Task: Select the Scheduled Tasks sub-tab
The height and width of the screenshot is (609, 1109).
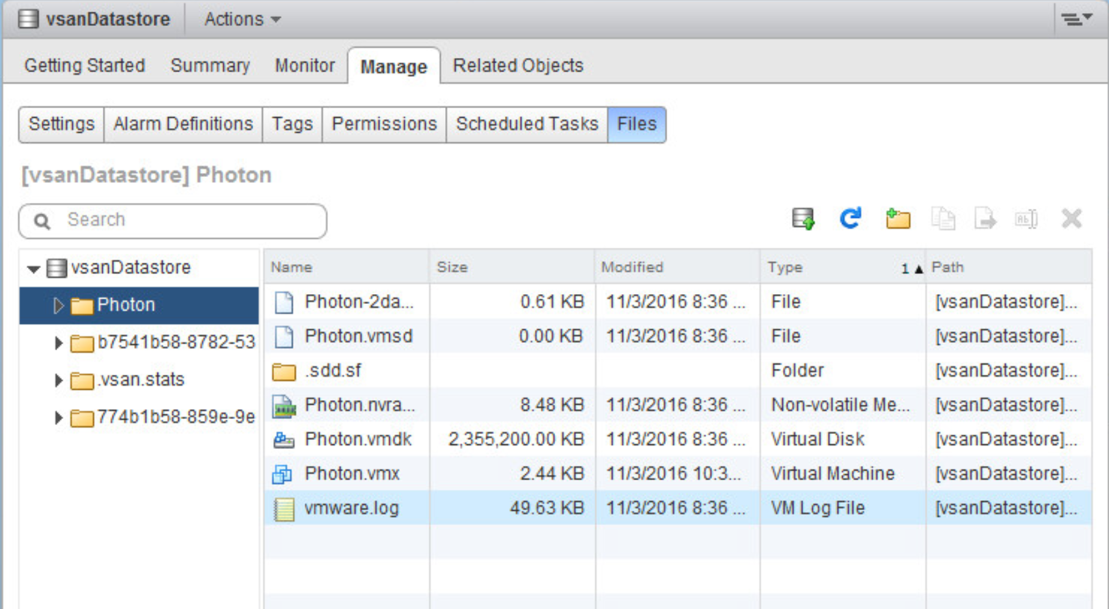Action: 527,124
